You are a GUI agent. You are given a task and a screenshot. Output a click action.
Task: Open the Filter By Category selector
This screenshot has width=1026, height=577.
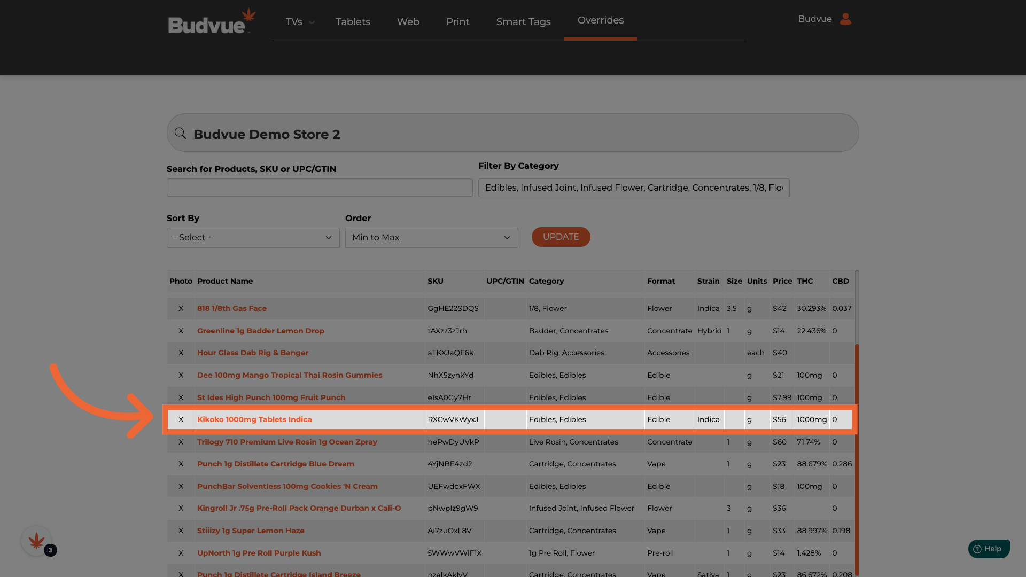633,188
